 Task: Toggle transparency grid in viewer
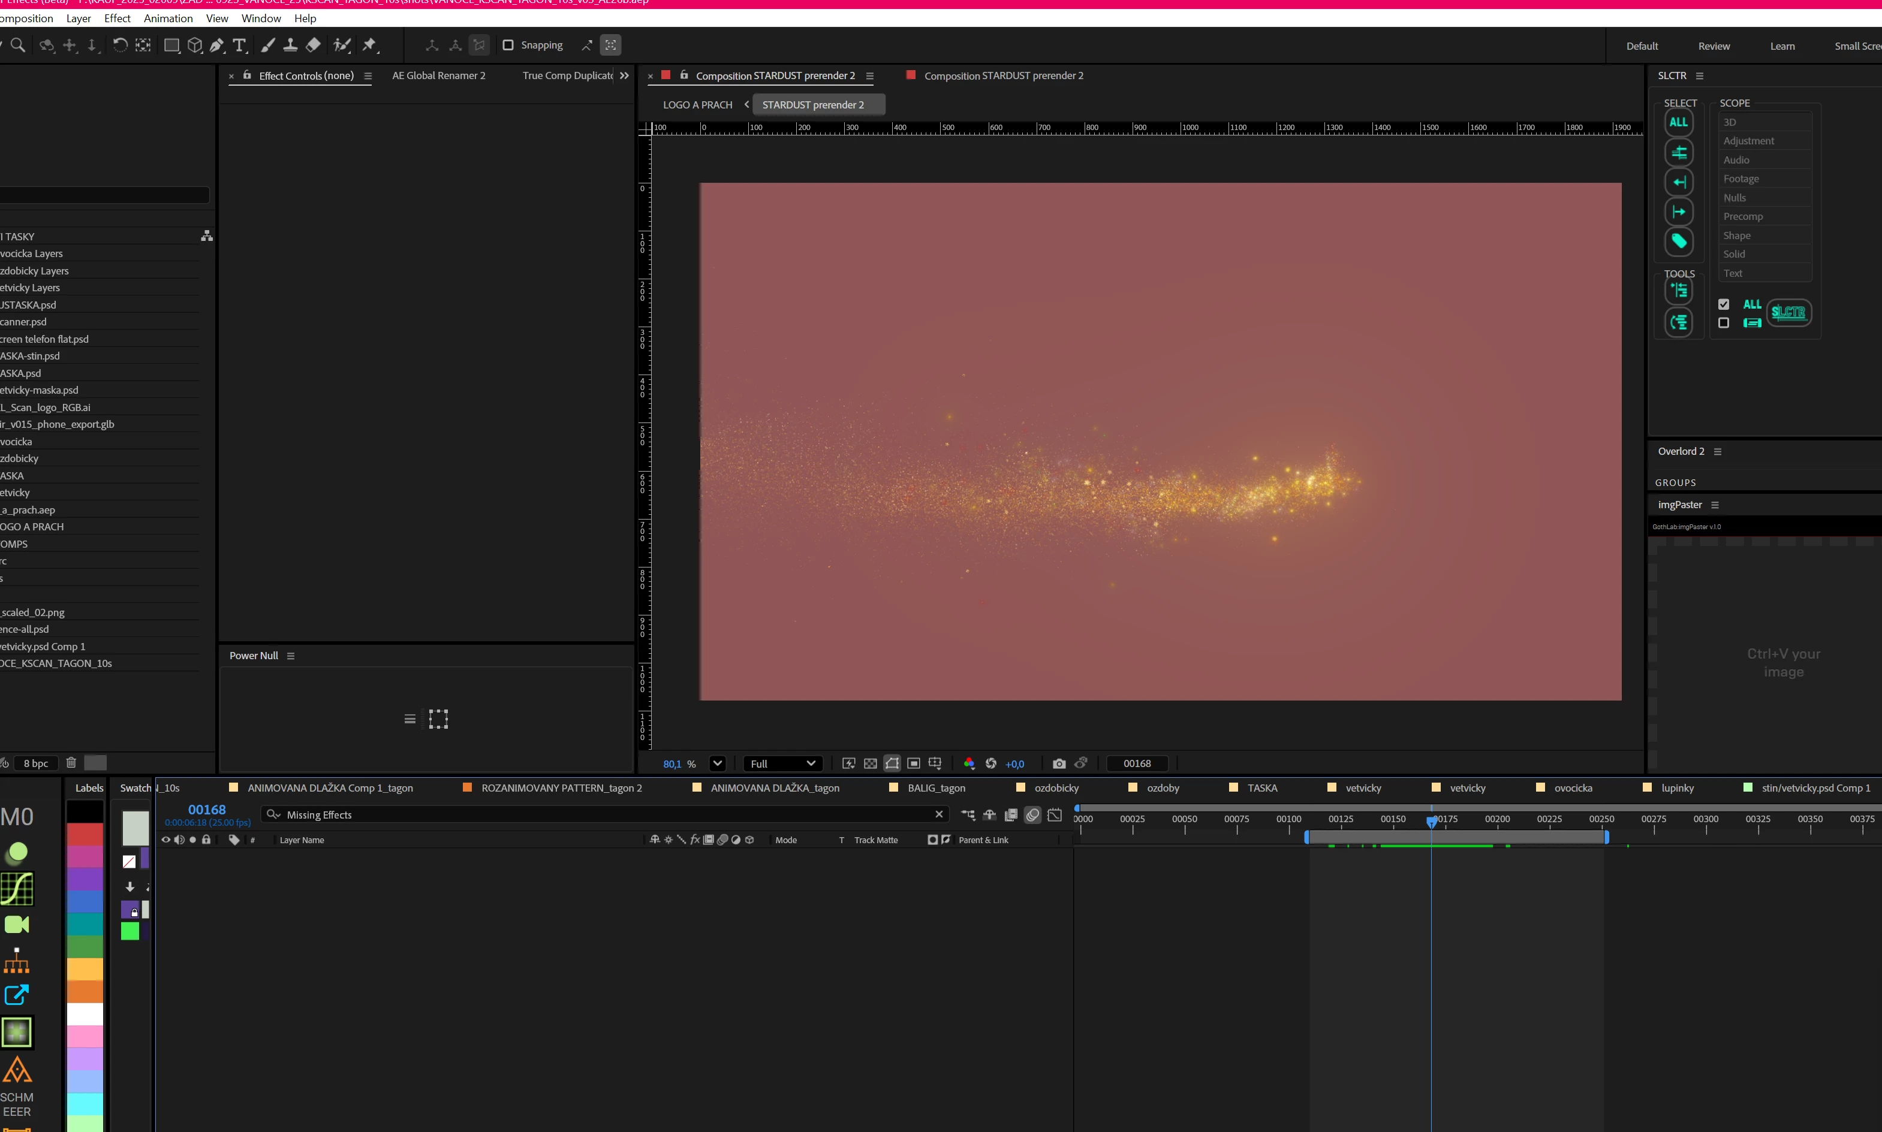coord(870,763)
